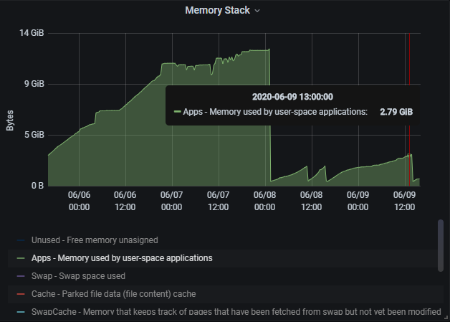
Task: Toggle the Cache - Parked file data series
Action: (114, 294)
